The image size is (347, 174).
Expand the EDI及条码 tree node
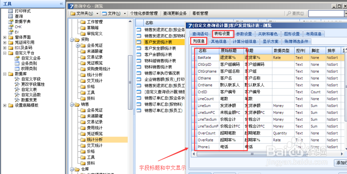[5, 48]
